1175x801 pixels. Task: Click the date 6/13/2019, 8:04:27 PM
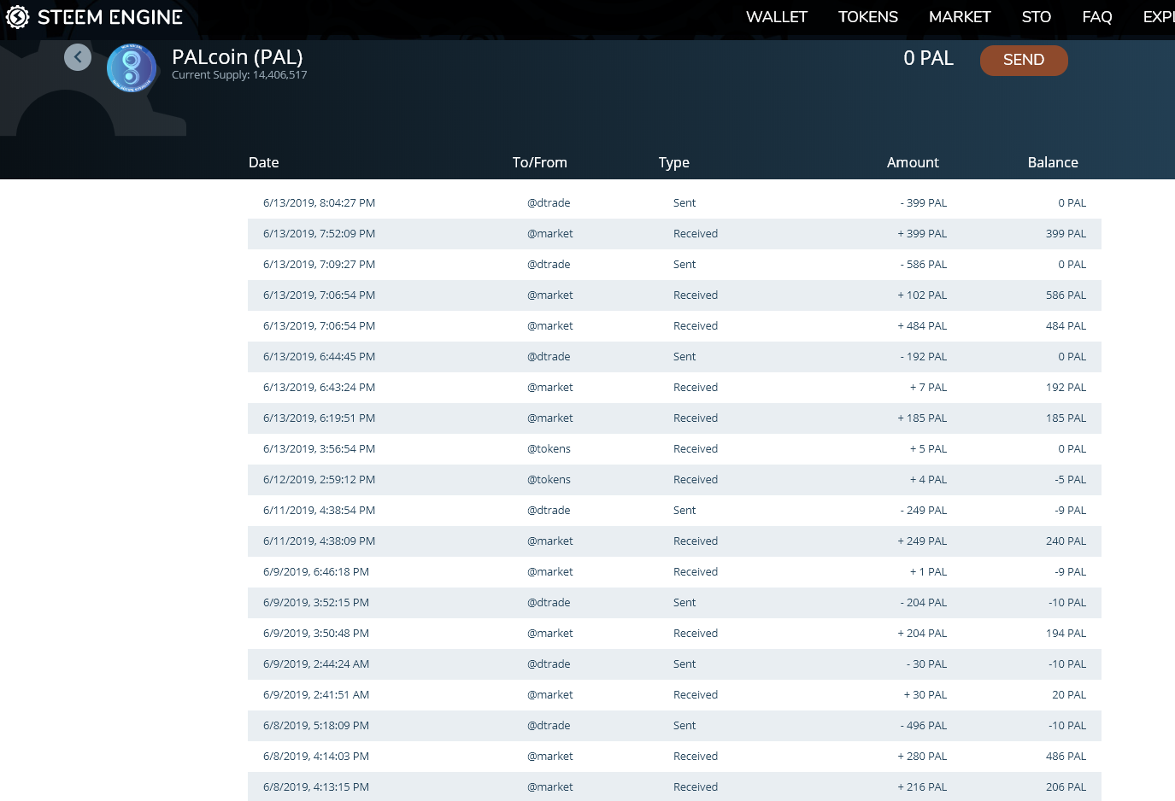coord(320,203)
